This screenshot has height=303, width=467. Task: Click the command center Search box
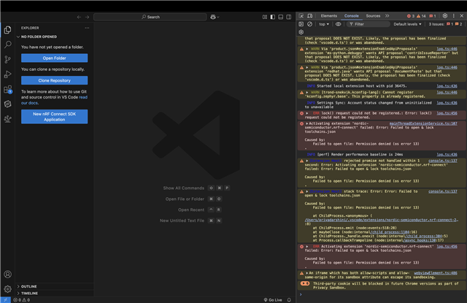click(x=150, y=17)
